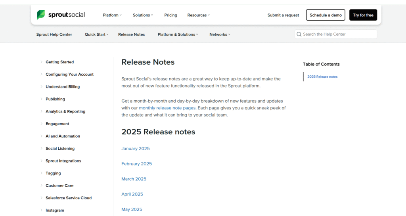Open February 2025 release notes

(136, 164)
